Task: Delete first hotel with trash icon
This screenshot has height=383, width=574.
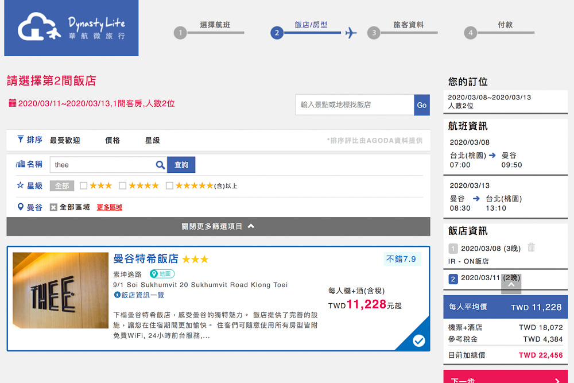Action: coord(531,247)
